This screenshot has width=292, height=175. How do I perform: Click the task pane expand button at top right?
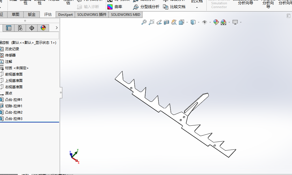click(289, 16)
